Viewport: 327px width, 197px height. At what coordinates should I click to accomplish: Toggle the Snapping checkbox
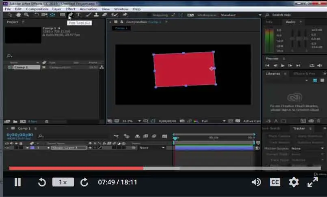149,15
